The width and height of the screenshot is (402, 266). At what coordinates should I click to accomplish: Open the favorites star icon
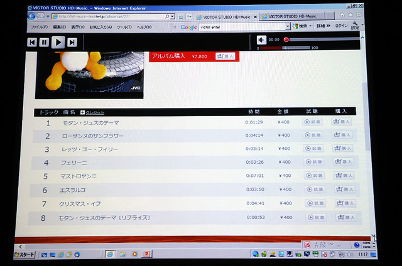(350, 14)
